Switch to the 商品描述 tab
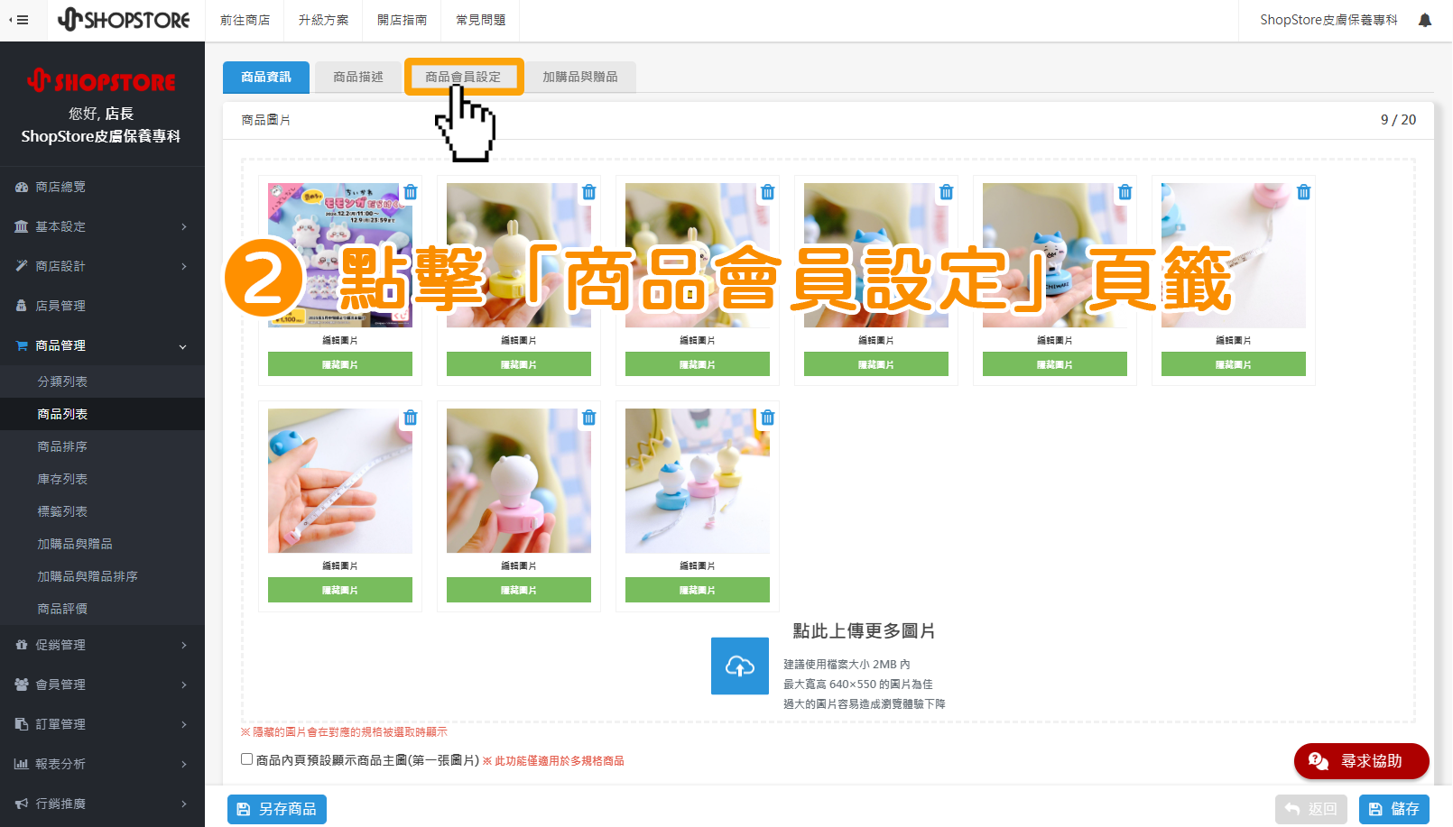The height and width of the screenshot is (827, 1453). coord(357,78)
